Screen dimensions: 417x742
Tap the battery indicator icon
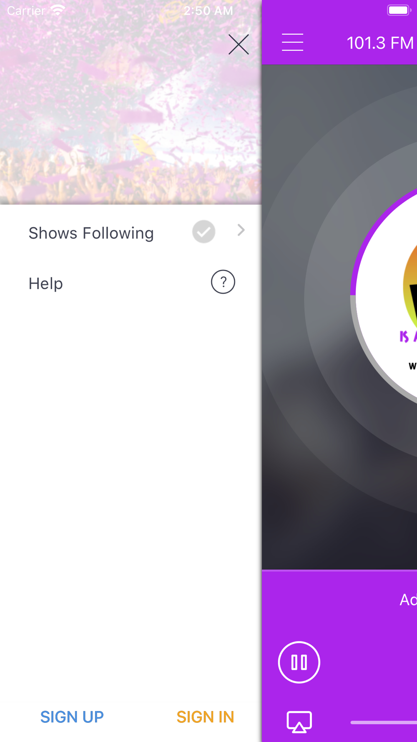point(399,10)
